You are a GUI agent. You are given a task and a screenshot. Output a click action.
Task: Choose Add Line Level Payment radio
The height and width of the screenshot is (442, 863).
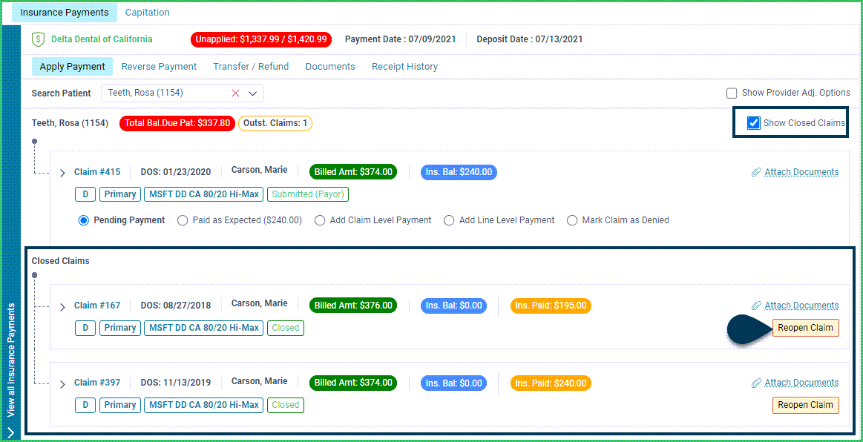[x=449, y=220]
